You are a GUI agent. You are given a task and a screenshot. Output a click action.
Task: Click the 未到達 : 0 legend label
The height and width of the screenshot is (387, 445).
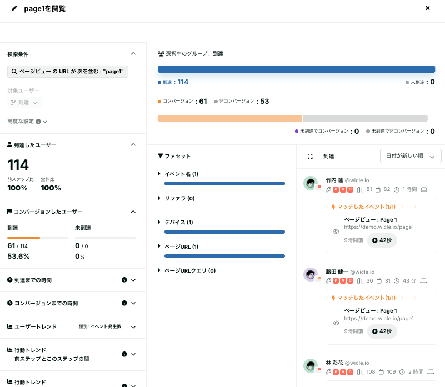point(420,82)
